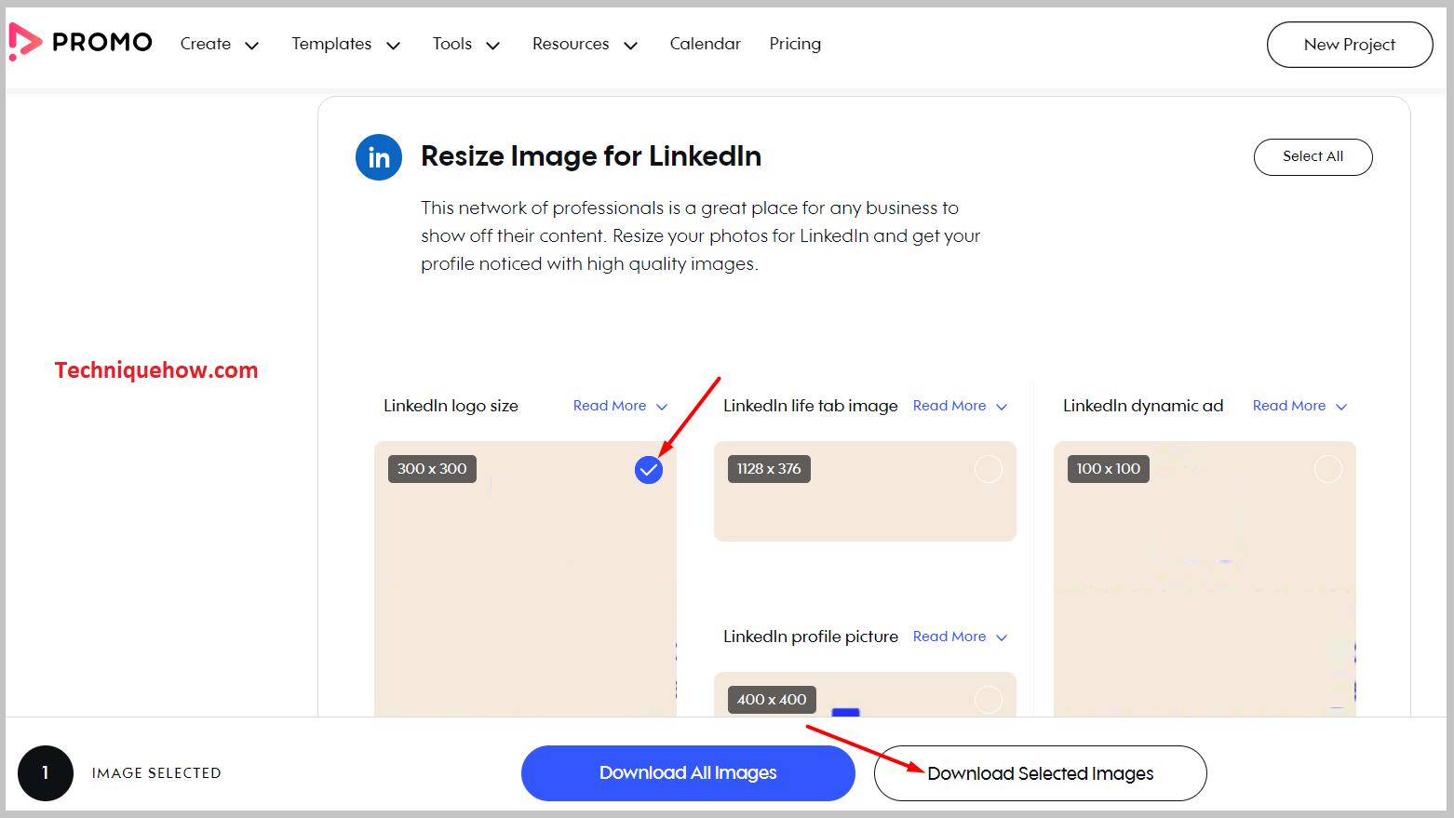Click the '1128 x 376' size tag
Image resolution: width=1454 pixels, height=818 pixels.
pos(769,469)
